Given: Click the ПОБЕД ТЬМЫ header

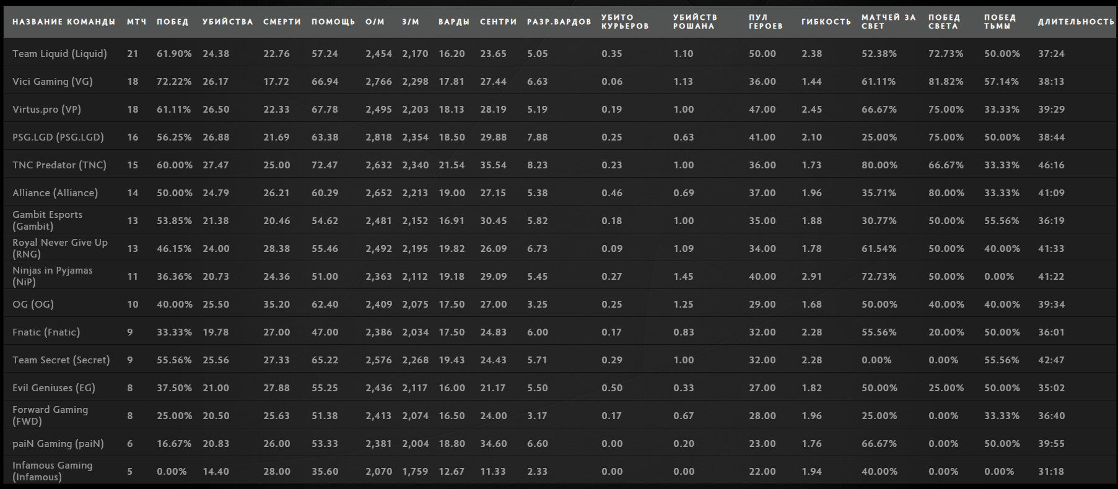Looking at the screenshot, I should point(1000,22).
